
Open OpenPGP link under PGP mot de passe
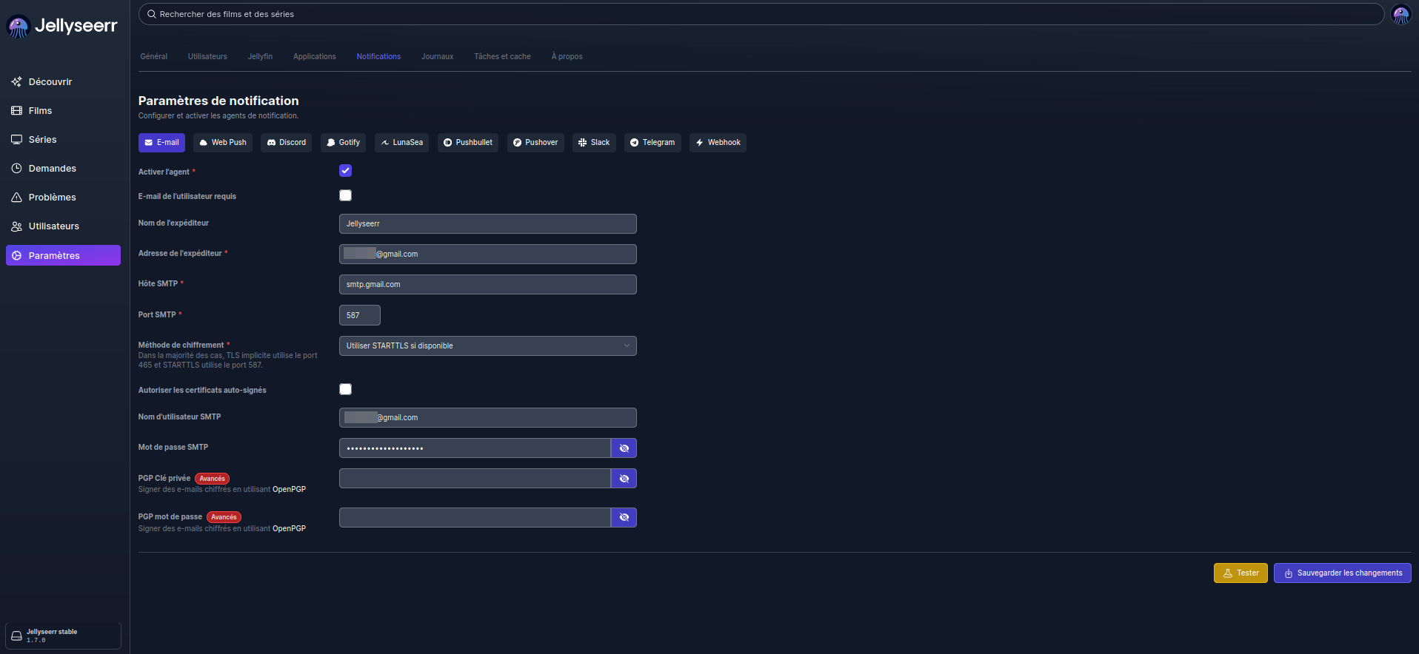(x=289, y=529)
